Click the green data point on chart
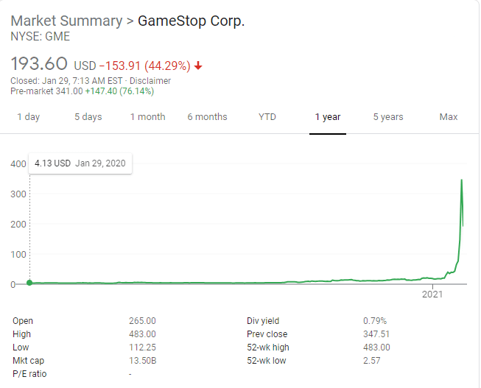481x388 pixels. pyautogui.click(x=29, y=283)
